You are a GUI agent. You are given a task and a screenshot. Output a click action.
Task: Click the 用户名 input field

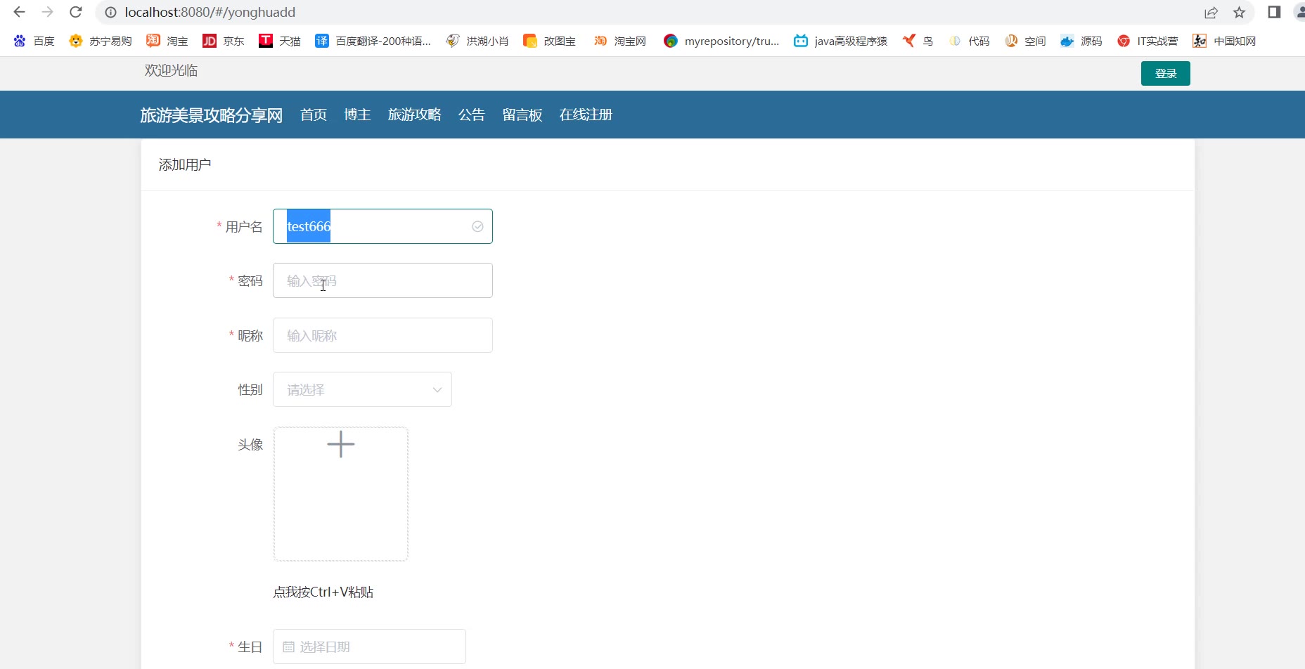tap(382, 226)
